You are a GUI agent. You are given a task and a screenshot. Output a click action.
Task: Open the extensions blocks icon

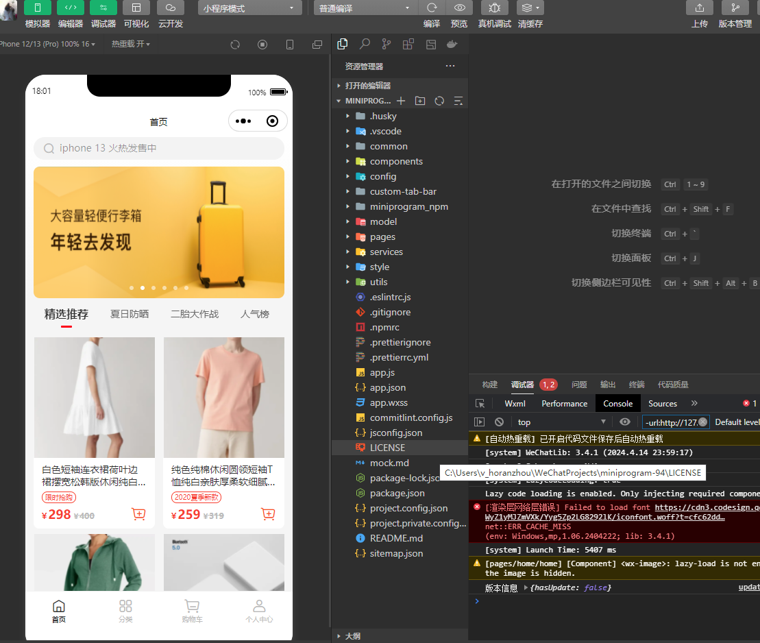(x=408, y=44)
